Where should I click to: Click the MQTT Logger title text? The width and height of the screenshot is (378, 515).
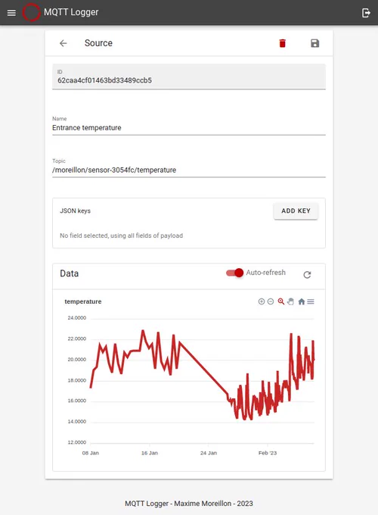pyautogui.click(x=71, y=12)
